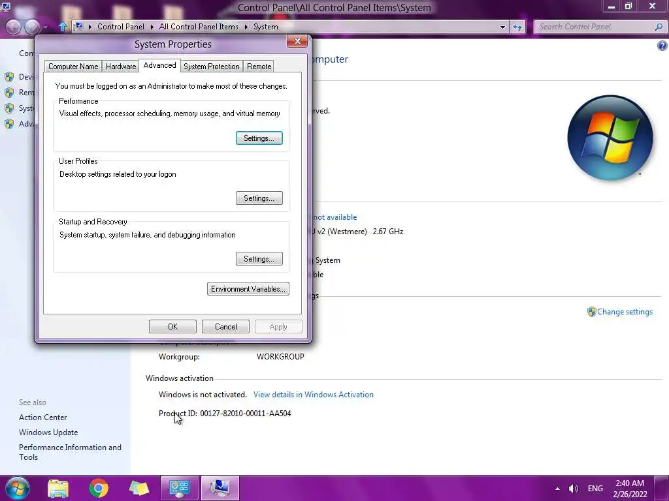Confirm with OK in System Properties
669x501 pixels.
(x=172, y=327)
